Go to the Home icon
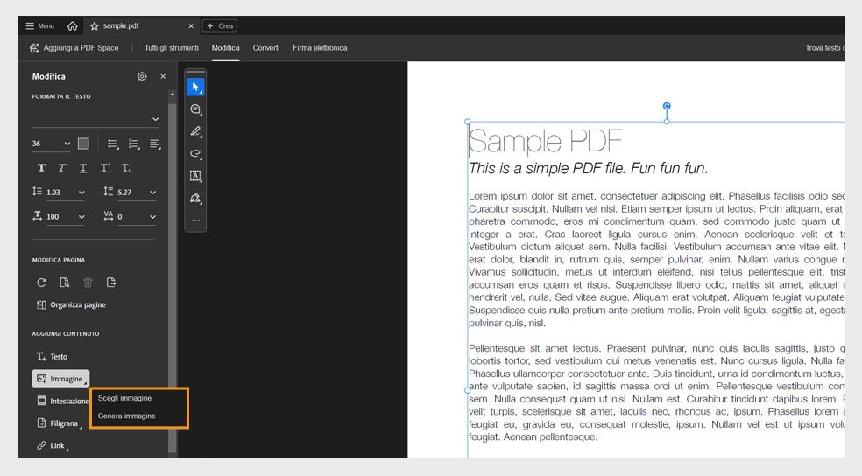The width and height of the screenshot is (862, 476). click(72, 25)
